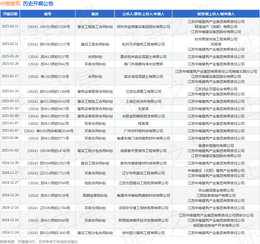Click plaintiff 海门市海露纯净水经营部
Image resolution: width=260 pixels, height=244 pixels.
pyautogui.click(x=143, y=64)
